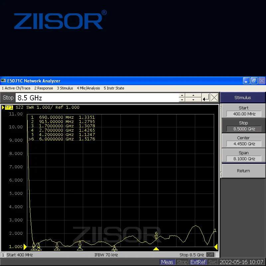The height and width of the screenshot is (266, 266).
Task: Click the E5071C application icon in the title bar
Action: pyautogui.click(x=4, y=81)
